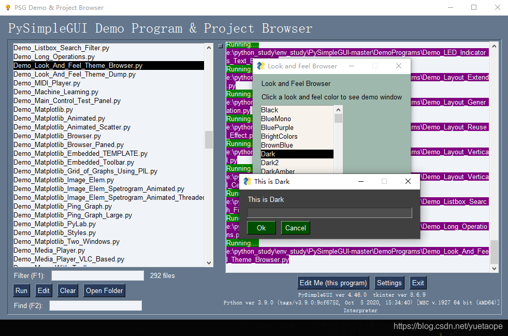Image resolution: width=508 pixels, height=336 pixels.
Task: Select Demo_Matplotlib_Animated.py
Action: [x=109, y=118]
